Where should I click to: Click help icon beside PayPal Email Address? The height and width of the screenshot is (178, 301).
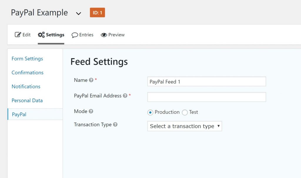click(125, 96)
